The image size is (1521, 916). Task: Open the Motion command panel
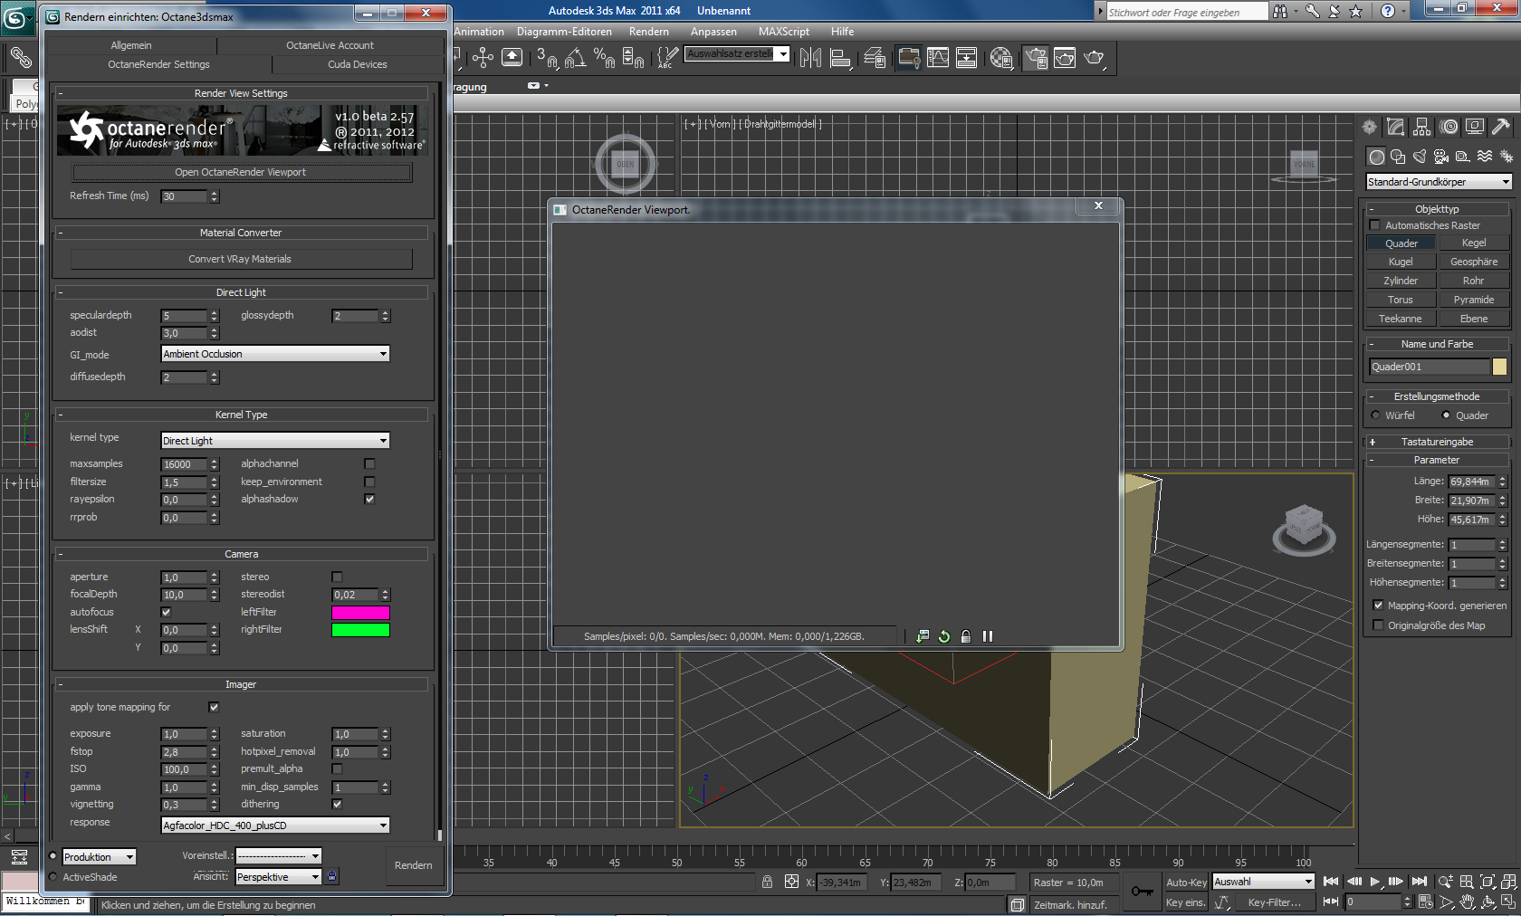pos(1449,127)
